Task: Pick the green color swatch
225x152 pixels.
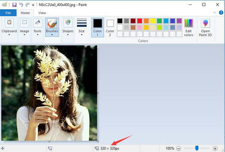Action: 159,21
